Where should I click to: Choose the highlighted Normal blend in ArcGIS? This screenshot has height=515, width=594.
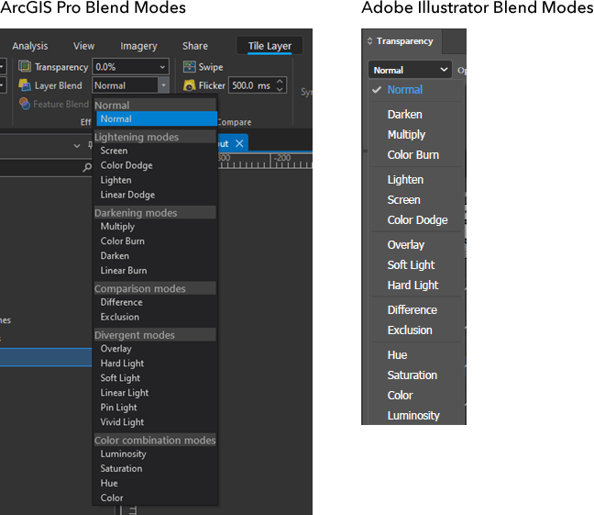pyautogui.click(x=157, y=118)
